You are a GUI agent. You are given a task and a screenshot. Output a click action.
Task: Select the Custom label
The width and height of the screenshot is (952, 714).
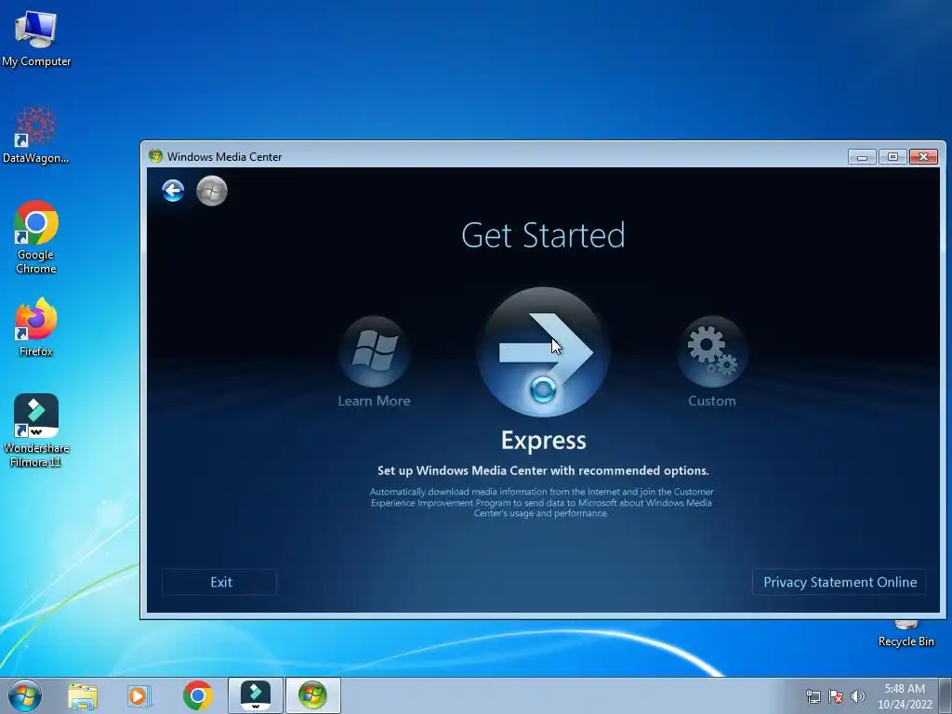(x=711, y=401)
